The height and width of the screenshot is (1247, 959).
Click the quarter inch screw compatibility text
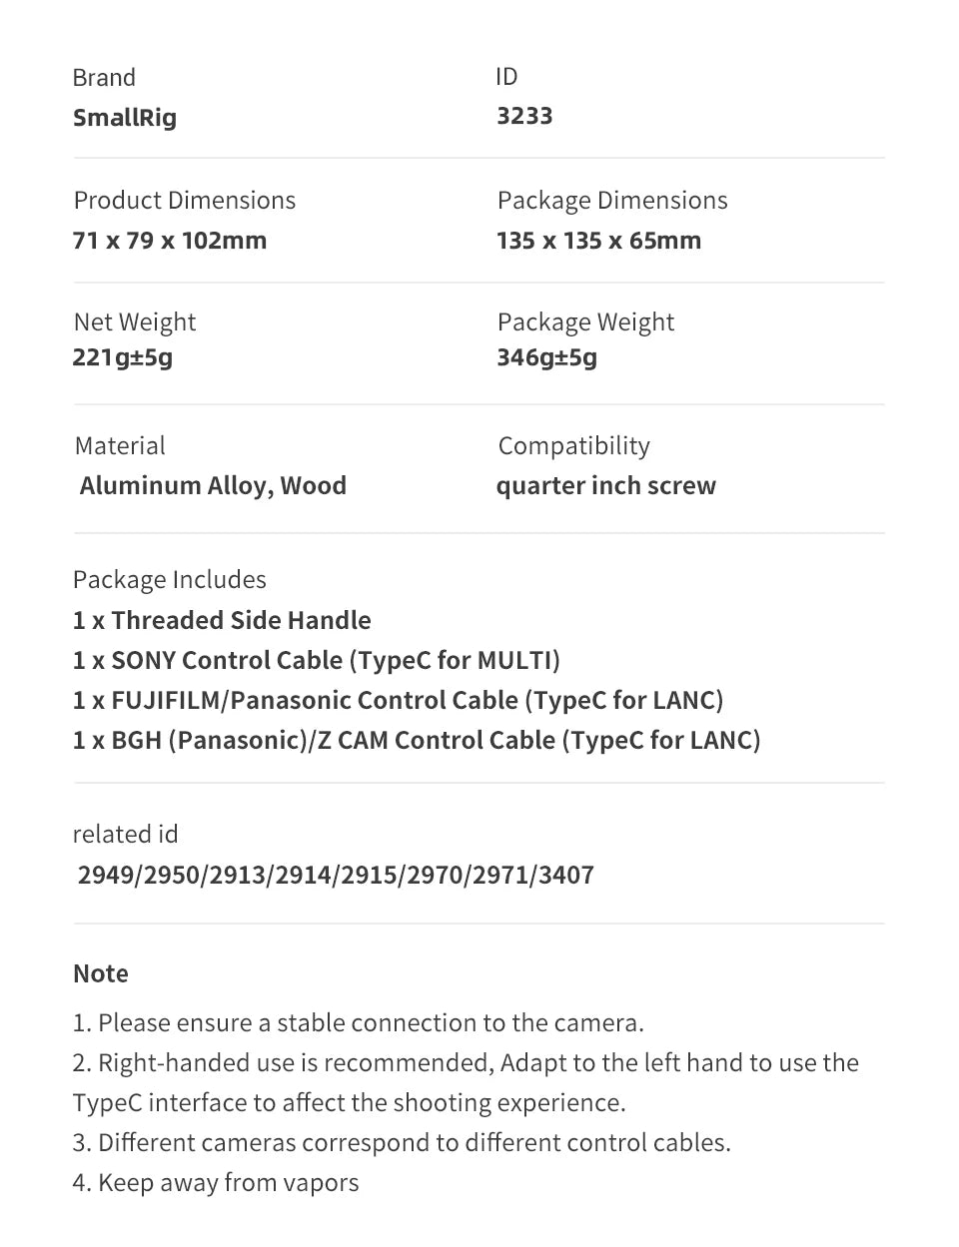point(605,486)
